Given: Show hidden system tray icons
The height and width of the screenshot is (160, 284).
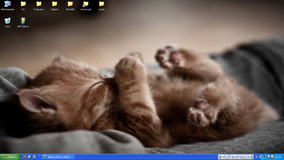Looking at the screenshot, I should tap(261, 157).
